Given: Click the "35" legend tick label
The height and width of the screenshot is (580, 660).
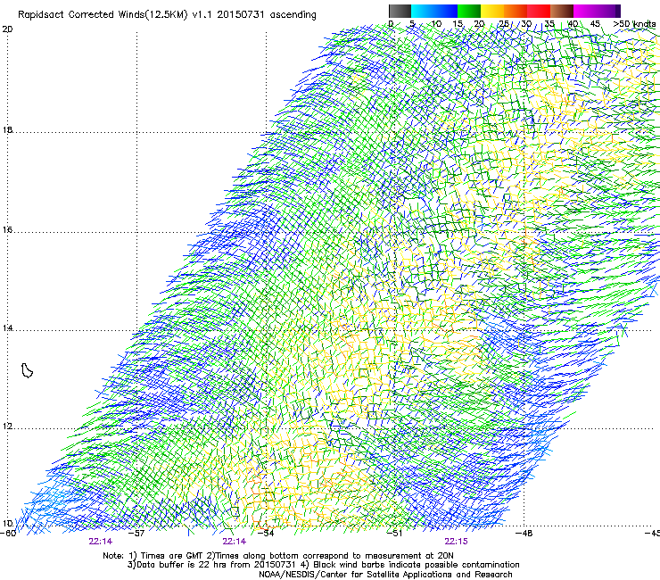Looking at the screenshot, I should [x=549, y=23].
